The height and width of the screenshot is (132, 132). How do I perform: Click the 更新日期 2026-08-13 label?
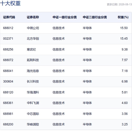pos(119,4)
